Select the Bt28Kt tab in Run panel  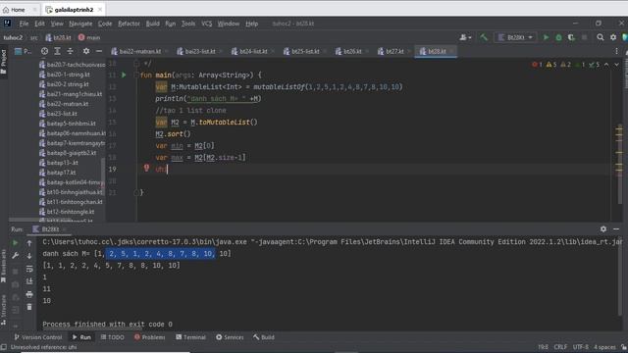click(50, 228)
